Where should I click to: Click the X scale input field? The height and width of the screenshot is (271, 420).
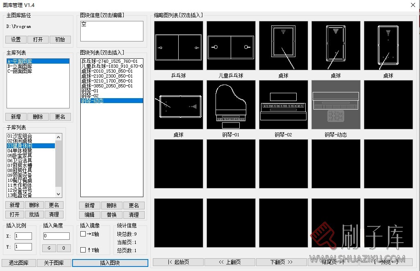click(x=23, y=236)
